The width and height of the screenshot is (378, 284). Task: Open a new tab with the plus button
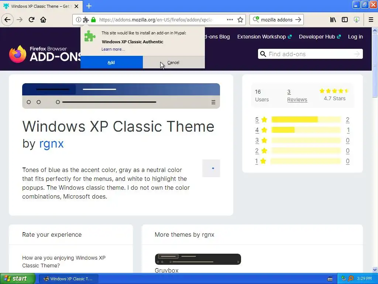point(89,6)
